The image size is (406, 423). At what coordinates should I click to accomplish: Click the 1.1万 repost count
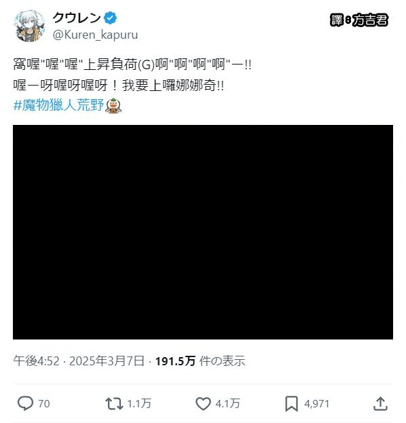(139, 404)
